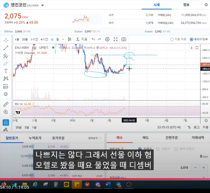
Task: Click the TradingView logo on the chart
Action: (18, 112)
